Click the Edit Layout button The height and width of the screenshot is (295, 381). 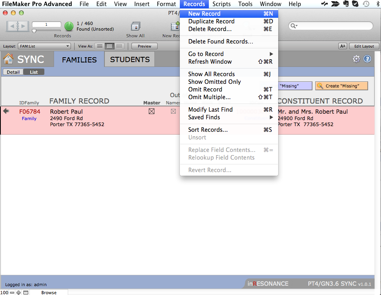pos(364,46)
